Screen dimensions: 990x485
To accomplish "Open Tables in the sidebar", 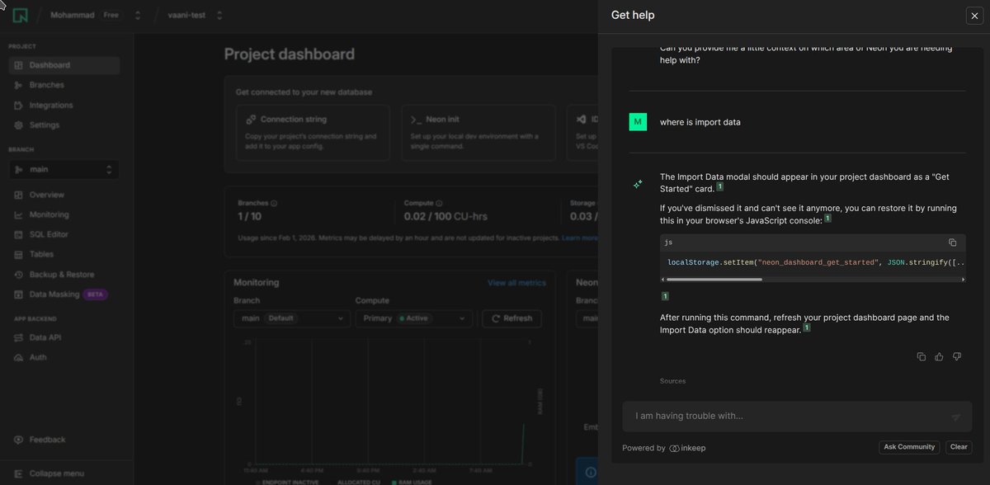I will (x=64, y=254).
